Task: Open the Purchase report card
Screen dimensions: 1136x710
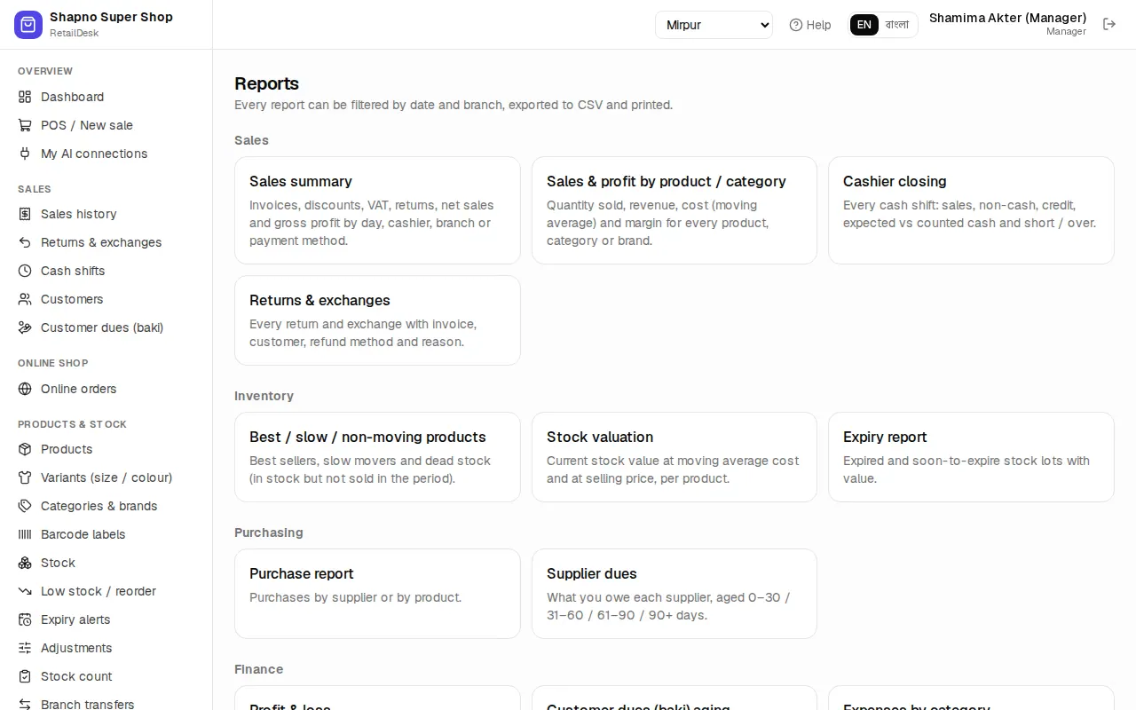Action: pyautogui.click(x=377, y=594)
